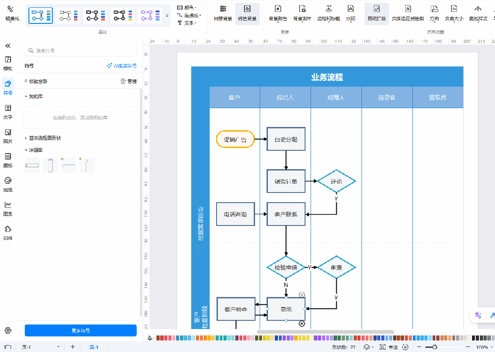Click the AI生成符号 link

122,66
